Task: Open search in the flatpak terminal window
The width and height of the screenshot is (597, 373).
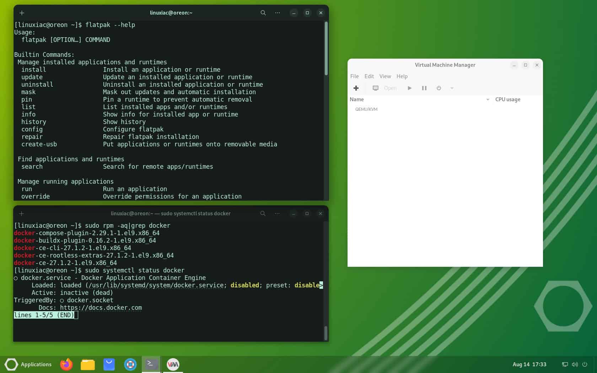Action: (x=263, y=13)
